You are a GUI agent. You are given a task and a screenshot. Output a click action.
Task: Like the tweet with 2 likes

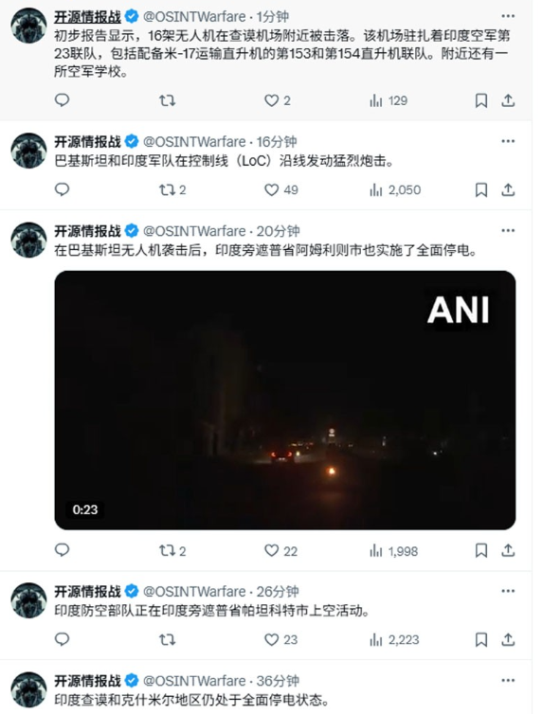pyautogui.click(x=278, y=100)
